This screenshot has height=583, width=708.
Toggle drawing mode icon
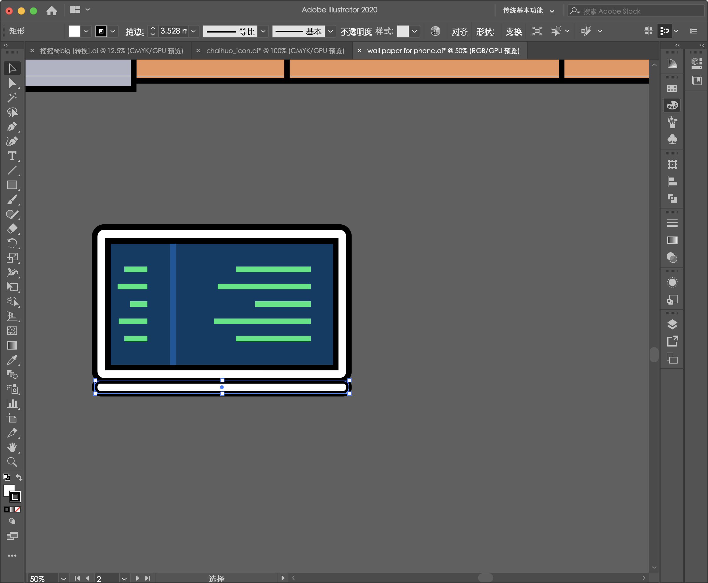pyautogui.click(x=12, y=521)
